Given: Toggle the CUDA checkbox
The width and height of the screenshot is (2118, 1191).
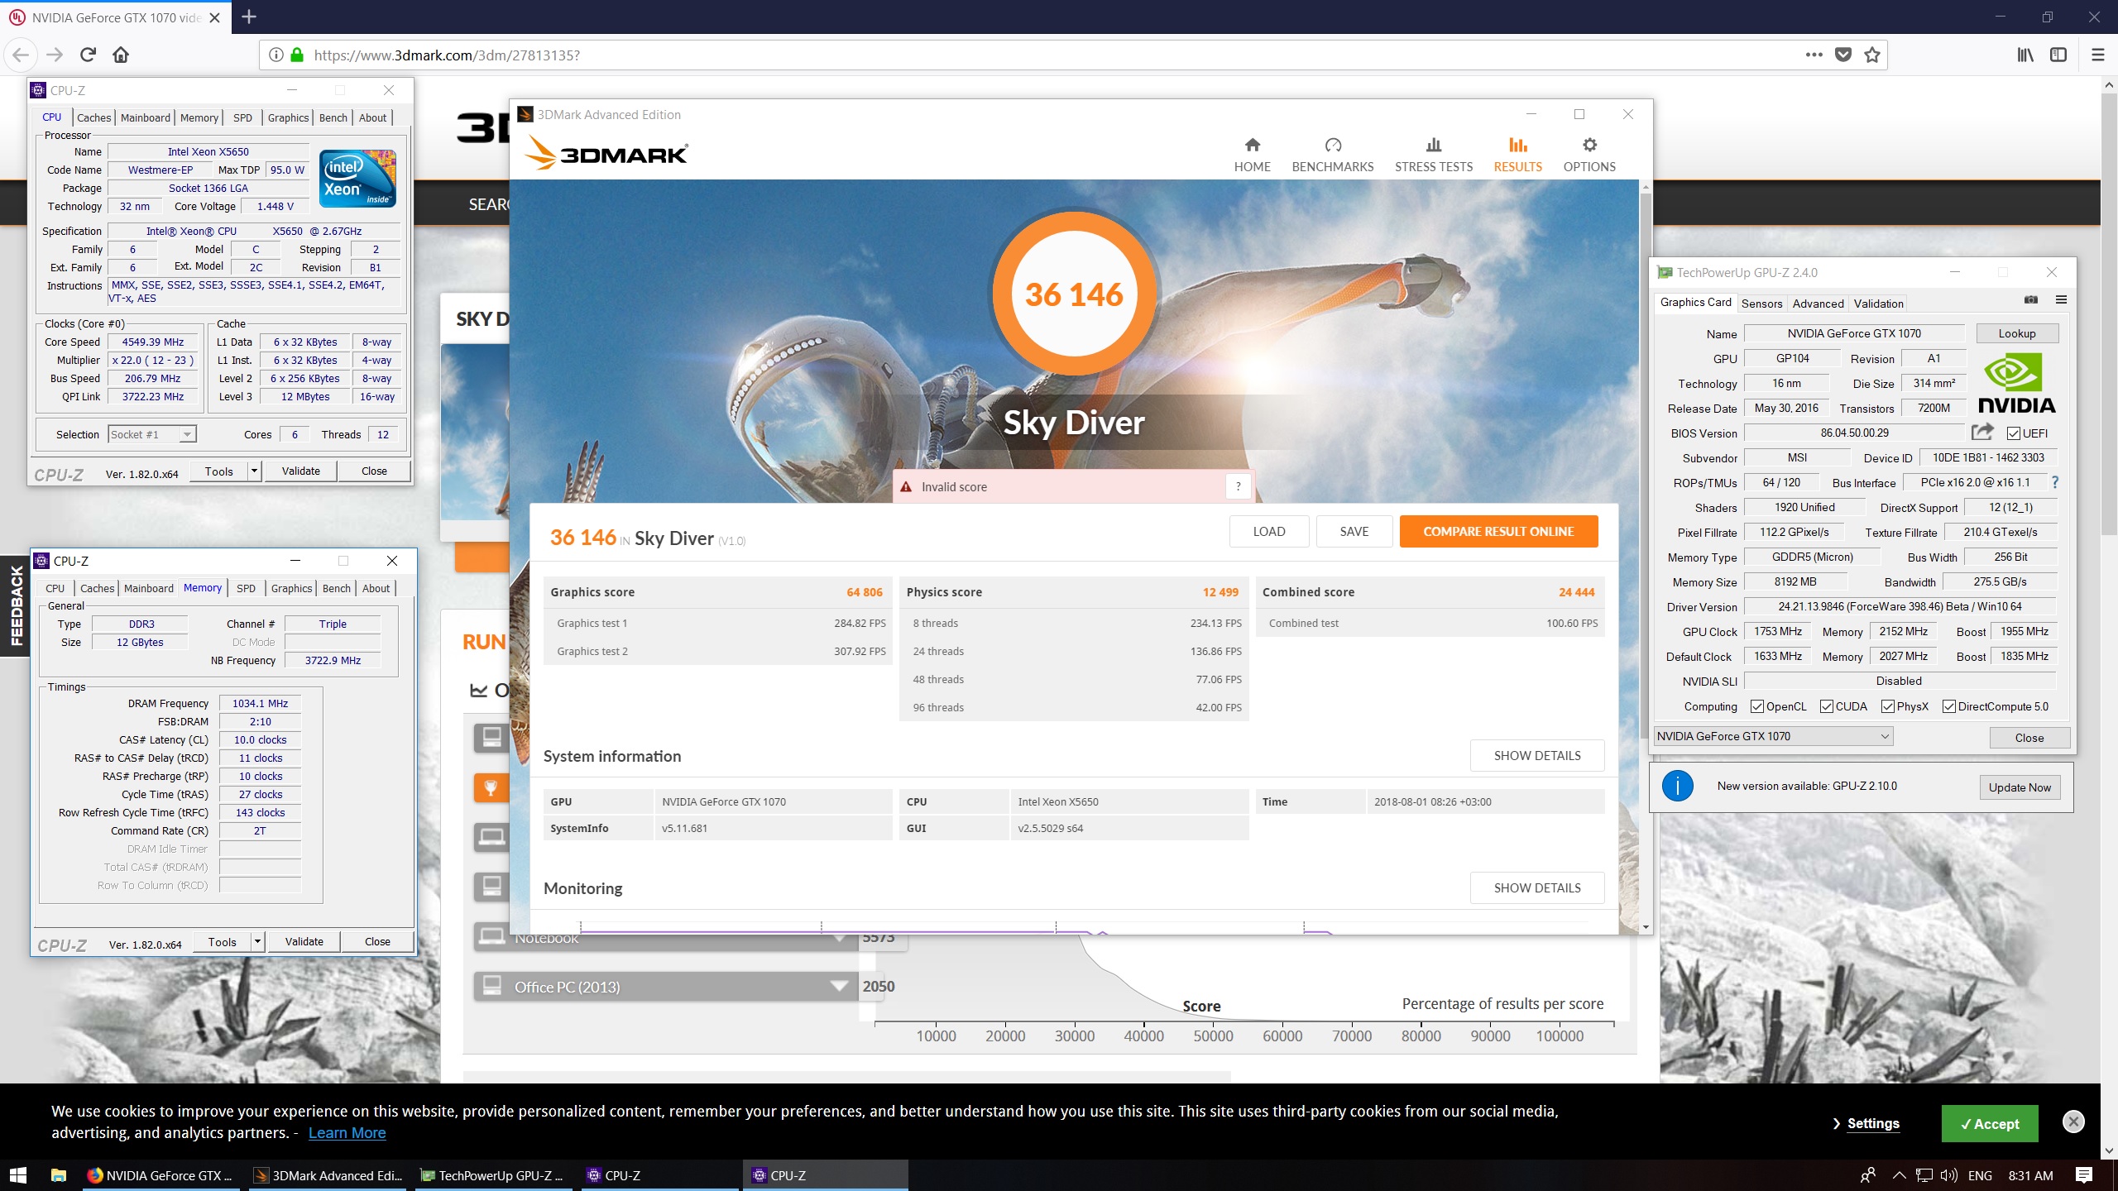Looking at the screenshot, I should (1827, 706).
